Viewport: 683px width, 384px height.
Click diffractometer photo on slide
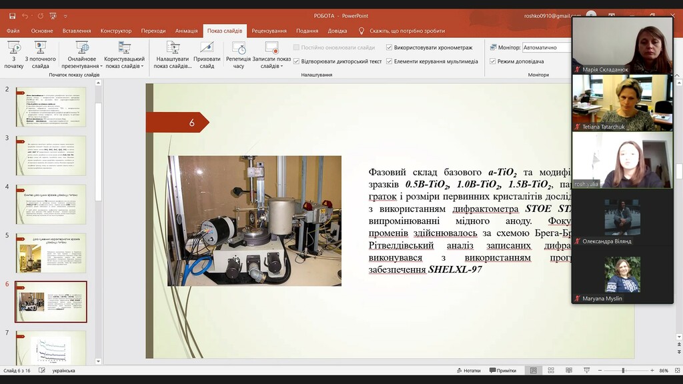(x=254, y=221)
